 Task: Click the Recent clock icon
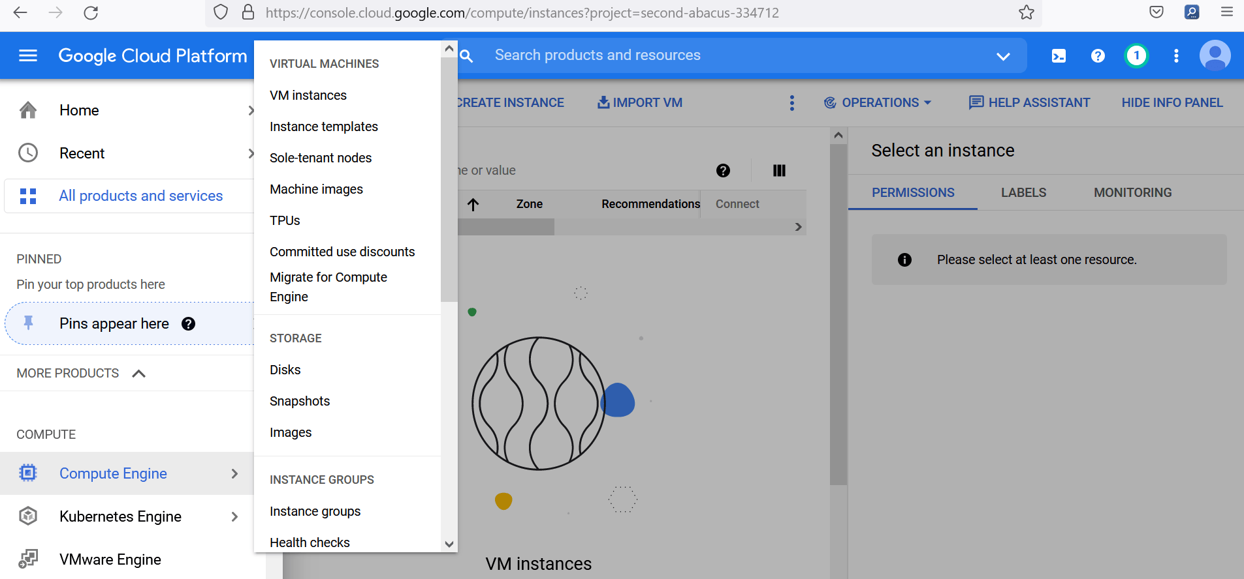tap(28, 153)
